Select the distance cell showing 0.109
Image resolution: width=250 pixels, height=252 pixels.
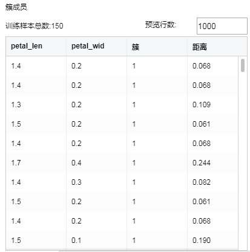(202, 105)
